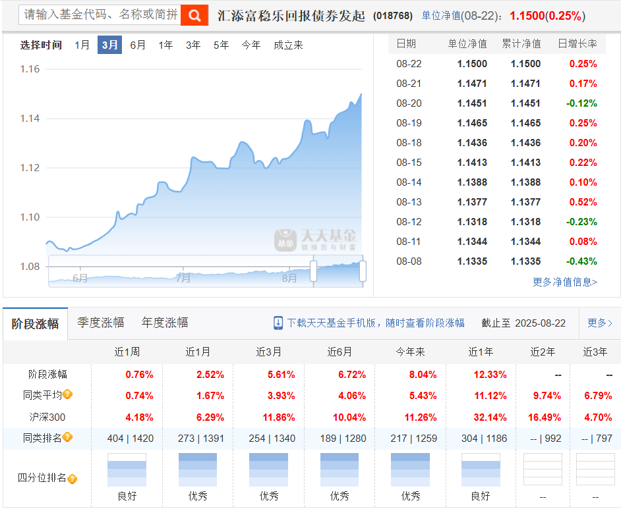Click the mobile phone download icon
Screen dimensions: 621x509
point(278,323)
